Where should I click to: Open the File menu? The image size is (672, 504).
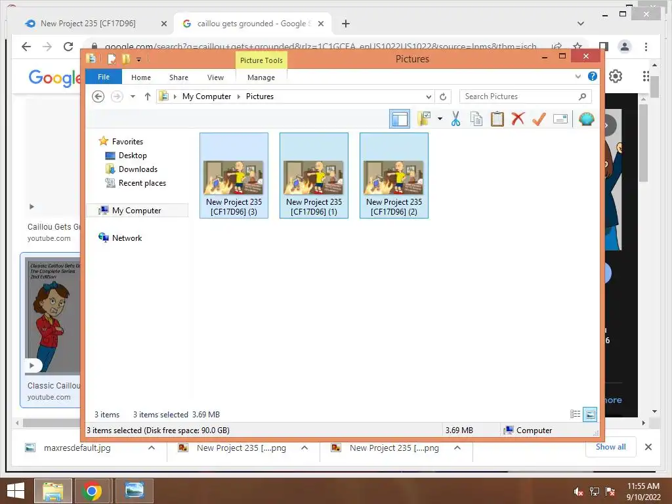click(104, 77)
